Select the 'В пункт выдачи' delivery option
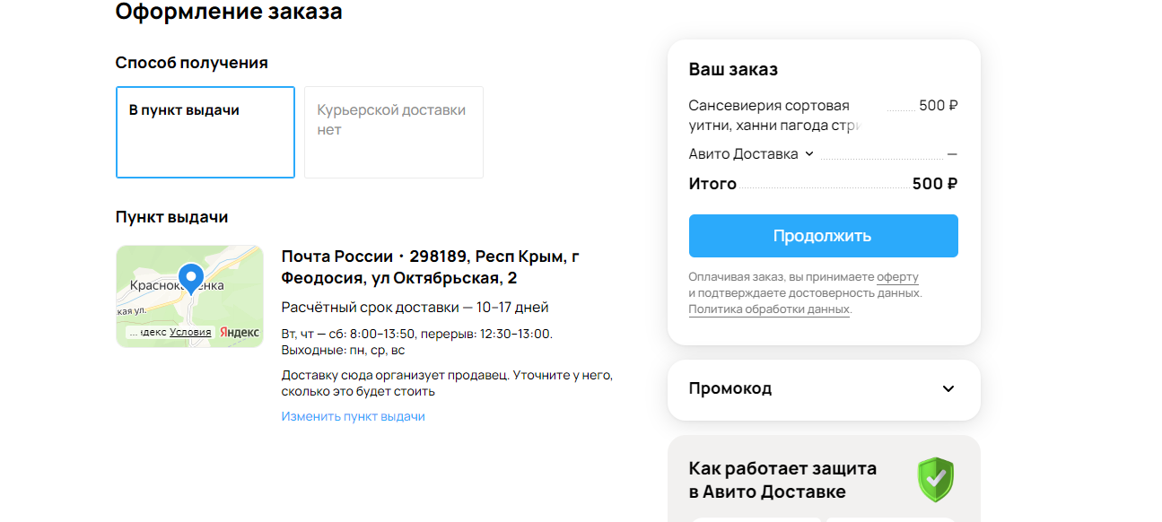 tap(205, 133)
